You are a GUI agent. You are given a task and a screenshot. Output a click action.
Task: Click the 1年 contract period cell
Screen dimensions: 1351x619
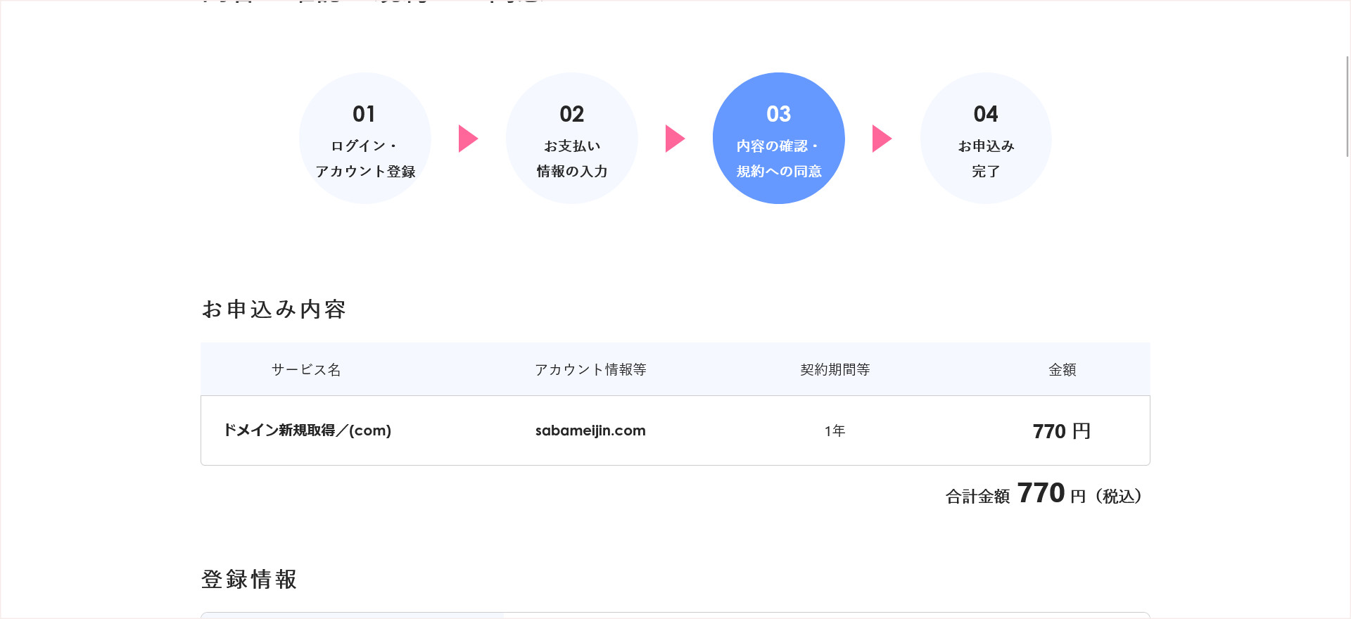[x=835, y=431]
